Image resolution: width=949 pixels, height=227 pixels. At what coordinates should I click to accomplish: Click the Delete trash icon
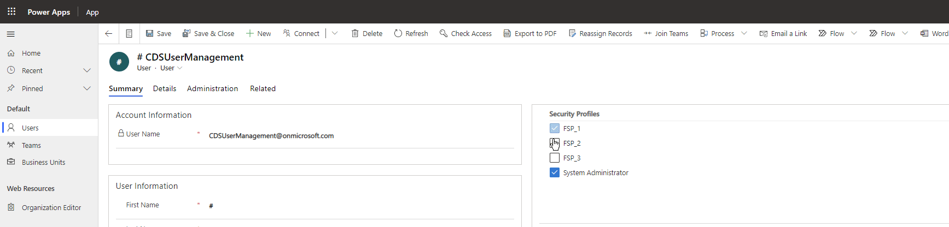coord(355,33)
